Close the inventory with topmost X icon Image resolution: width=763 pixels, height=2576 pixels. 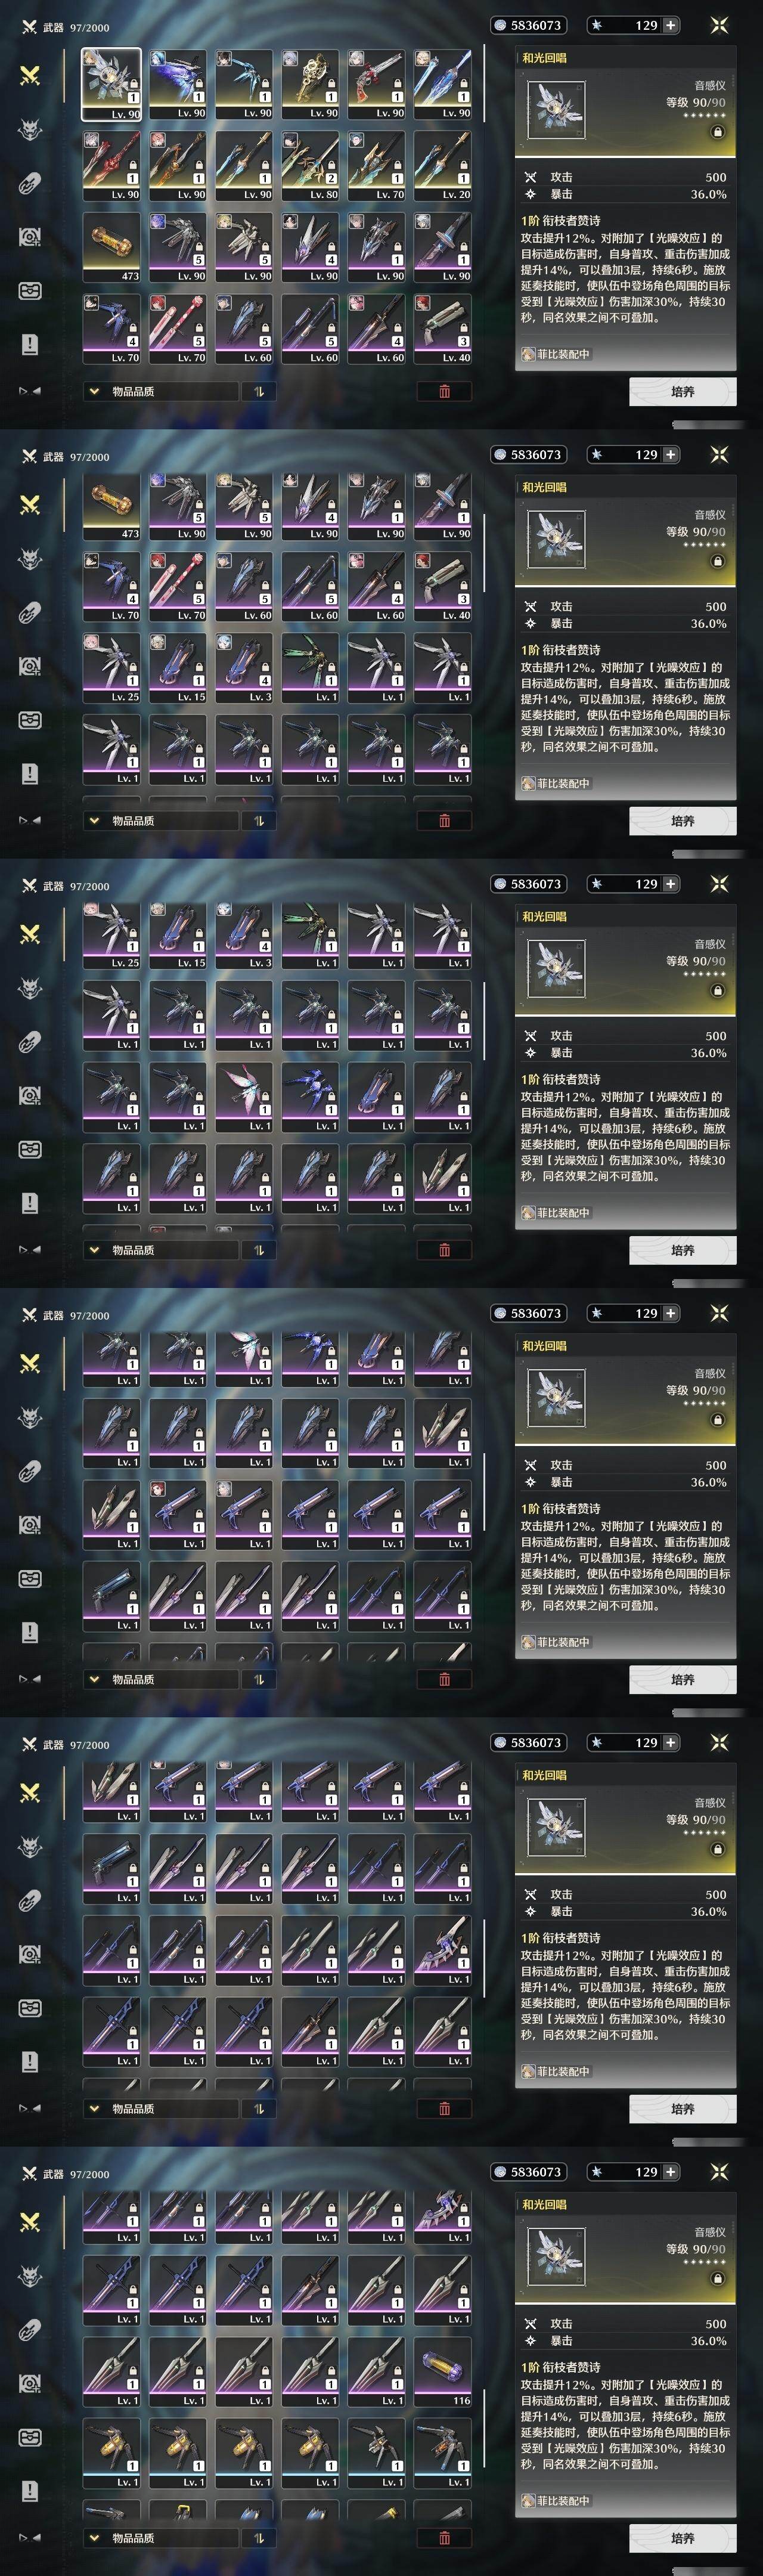[x=719, y=25]
